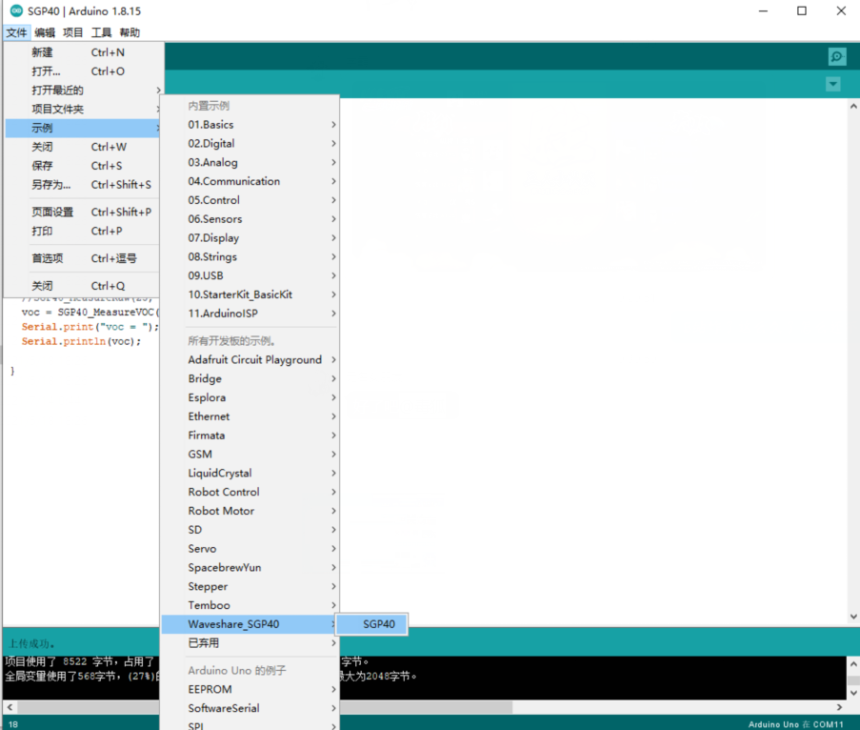
Task: Expand the Firmata library examples
Action: (x=250, y=436)
